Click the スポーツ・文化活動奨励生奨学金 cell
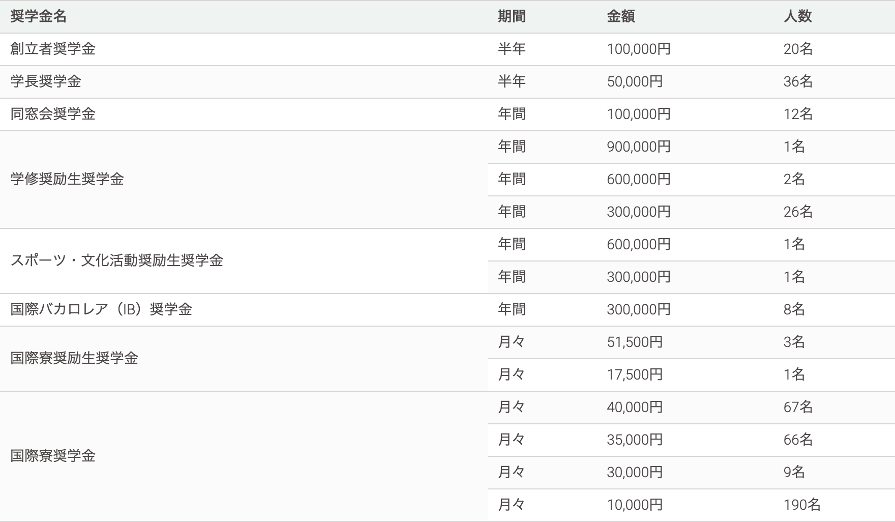This screenshot has height=522, width=895. [x=116, y=260]
